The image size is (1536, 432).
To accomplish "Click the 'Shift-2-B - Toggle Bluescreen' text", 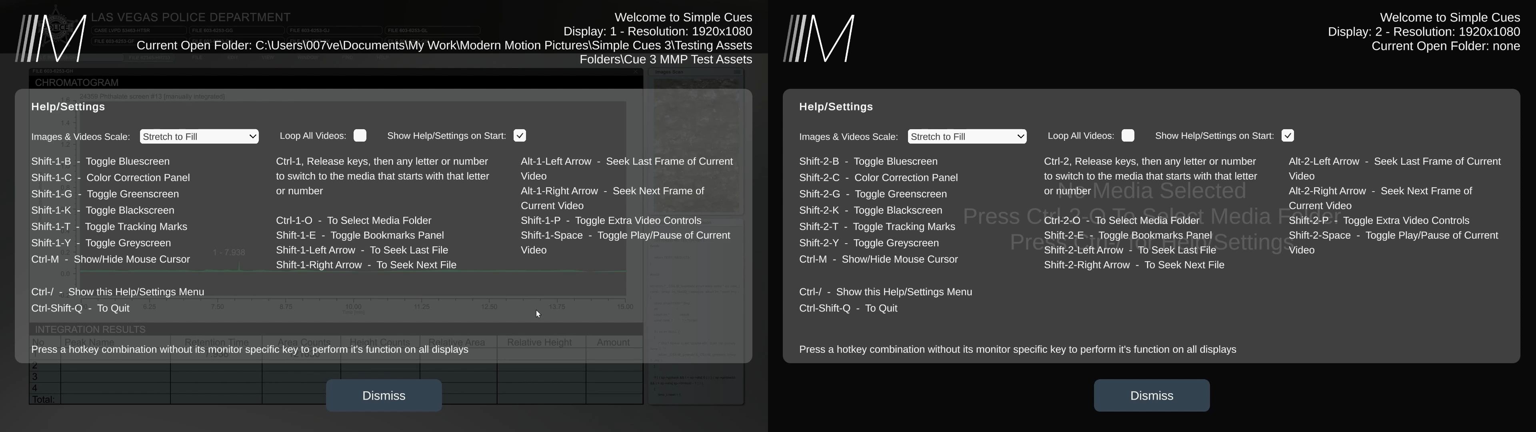I will 869,162.
